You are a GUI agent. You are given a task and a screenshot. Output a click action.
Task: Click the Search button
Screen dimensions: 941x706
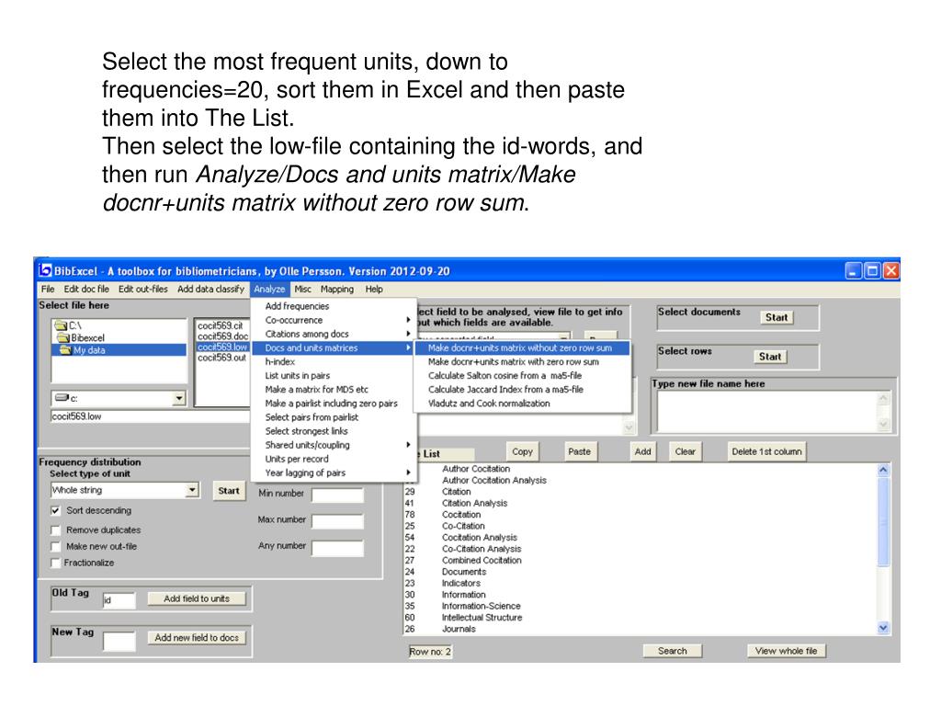point(672,651)
